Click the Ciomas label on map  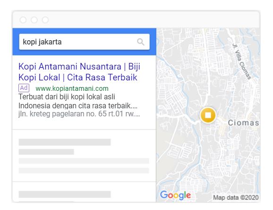coord(243,123)
